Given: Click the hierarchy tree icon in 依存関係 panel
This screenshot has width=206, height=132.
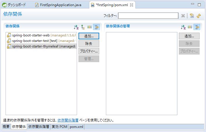Looking at the screenshot, I should coord(83,27).
